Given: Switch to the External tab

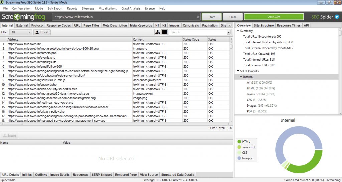Looking at the screenshot, I should click(x=22, y=25).
